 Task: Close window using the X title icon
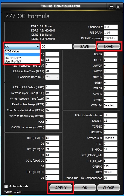(x=118, y=6)
